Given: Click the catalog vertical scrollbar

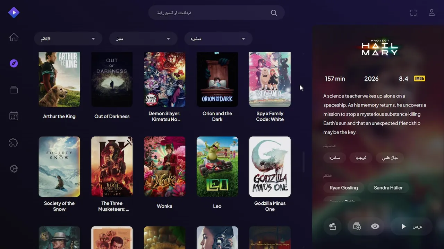Looking at the screenshot, I should [x=304, y=163].
